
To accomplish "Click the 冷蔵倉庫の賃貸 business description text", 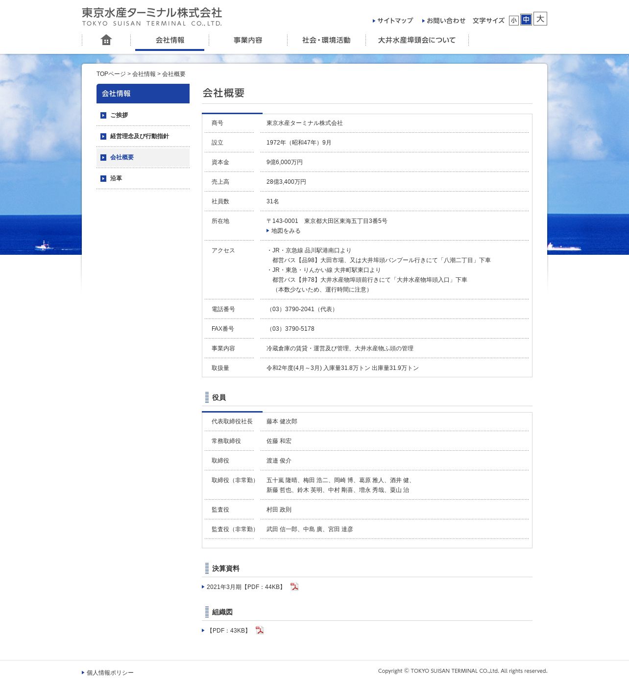I will (x=340, y=348).
